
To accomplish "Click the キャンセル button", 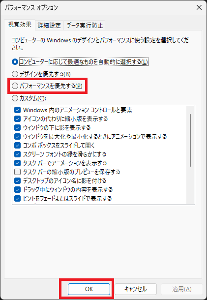I will click(136, 289).
